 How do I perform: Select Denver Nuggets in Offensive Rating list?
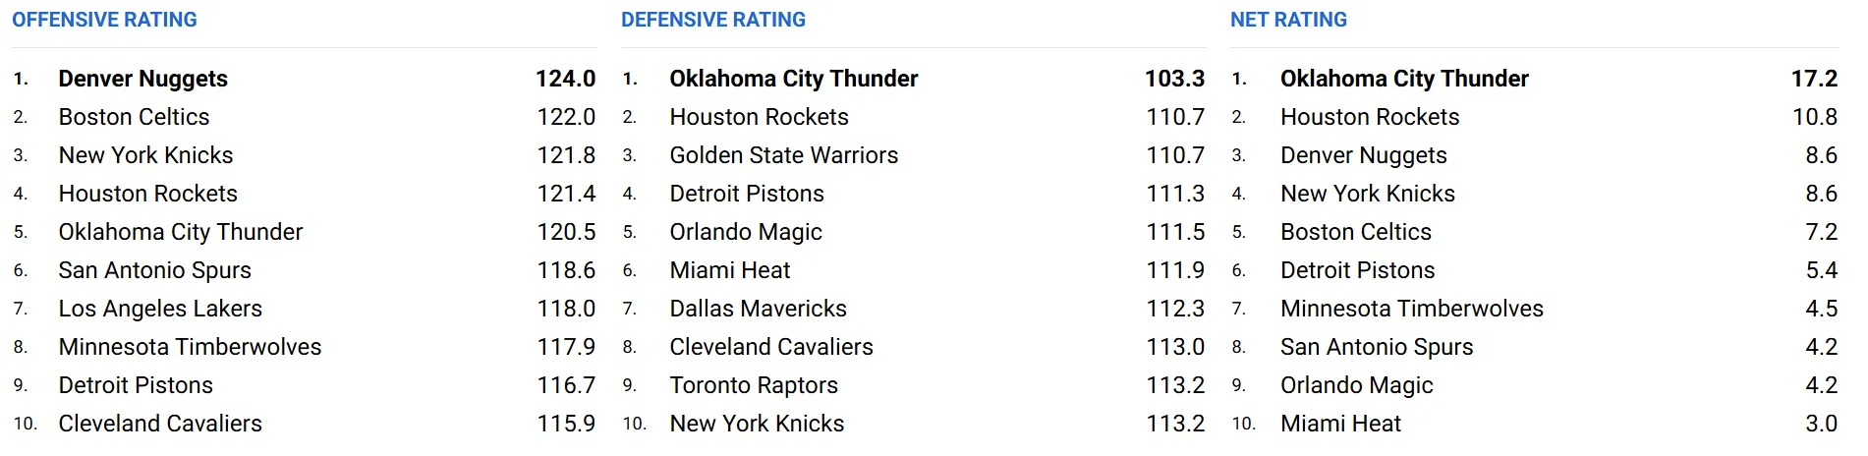143,79
